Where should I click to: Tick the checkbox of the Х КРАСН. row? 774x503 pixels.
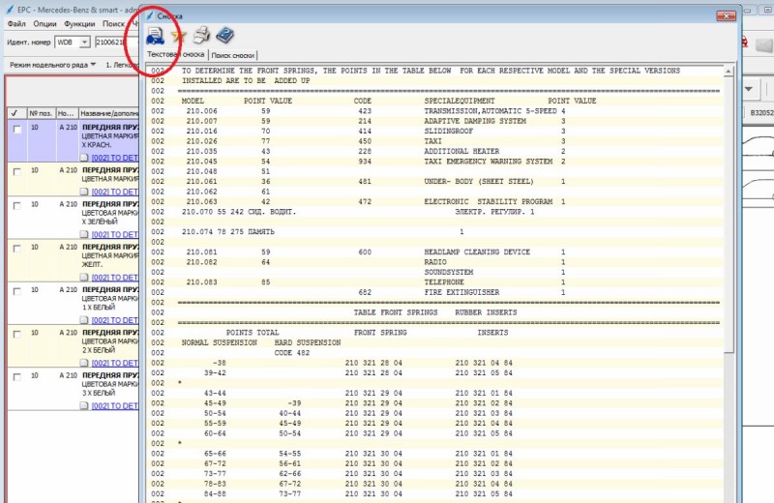(x=17, y=130)
